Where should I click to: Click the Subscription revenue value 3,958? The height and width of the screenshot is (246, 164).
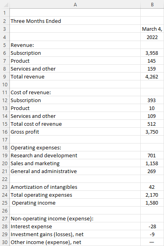coord(152,53)
